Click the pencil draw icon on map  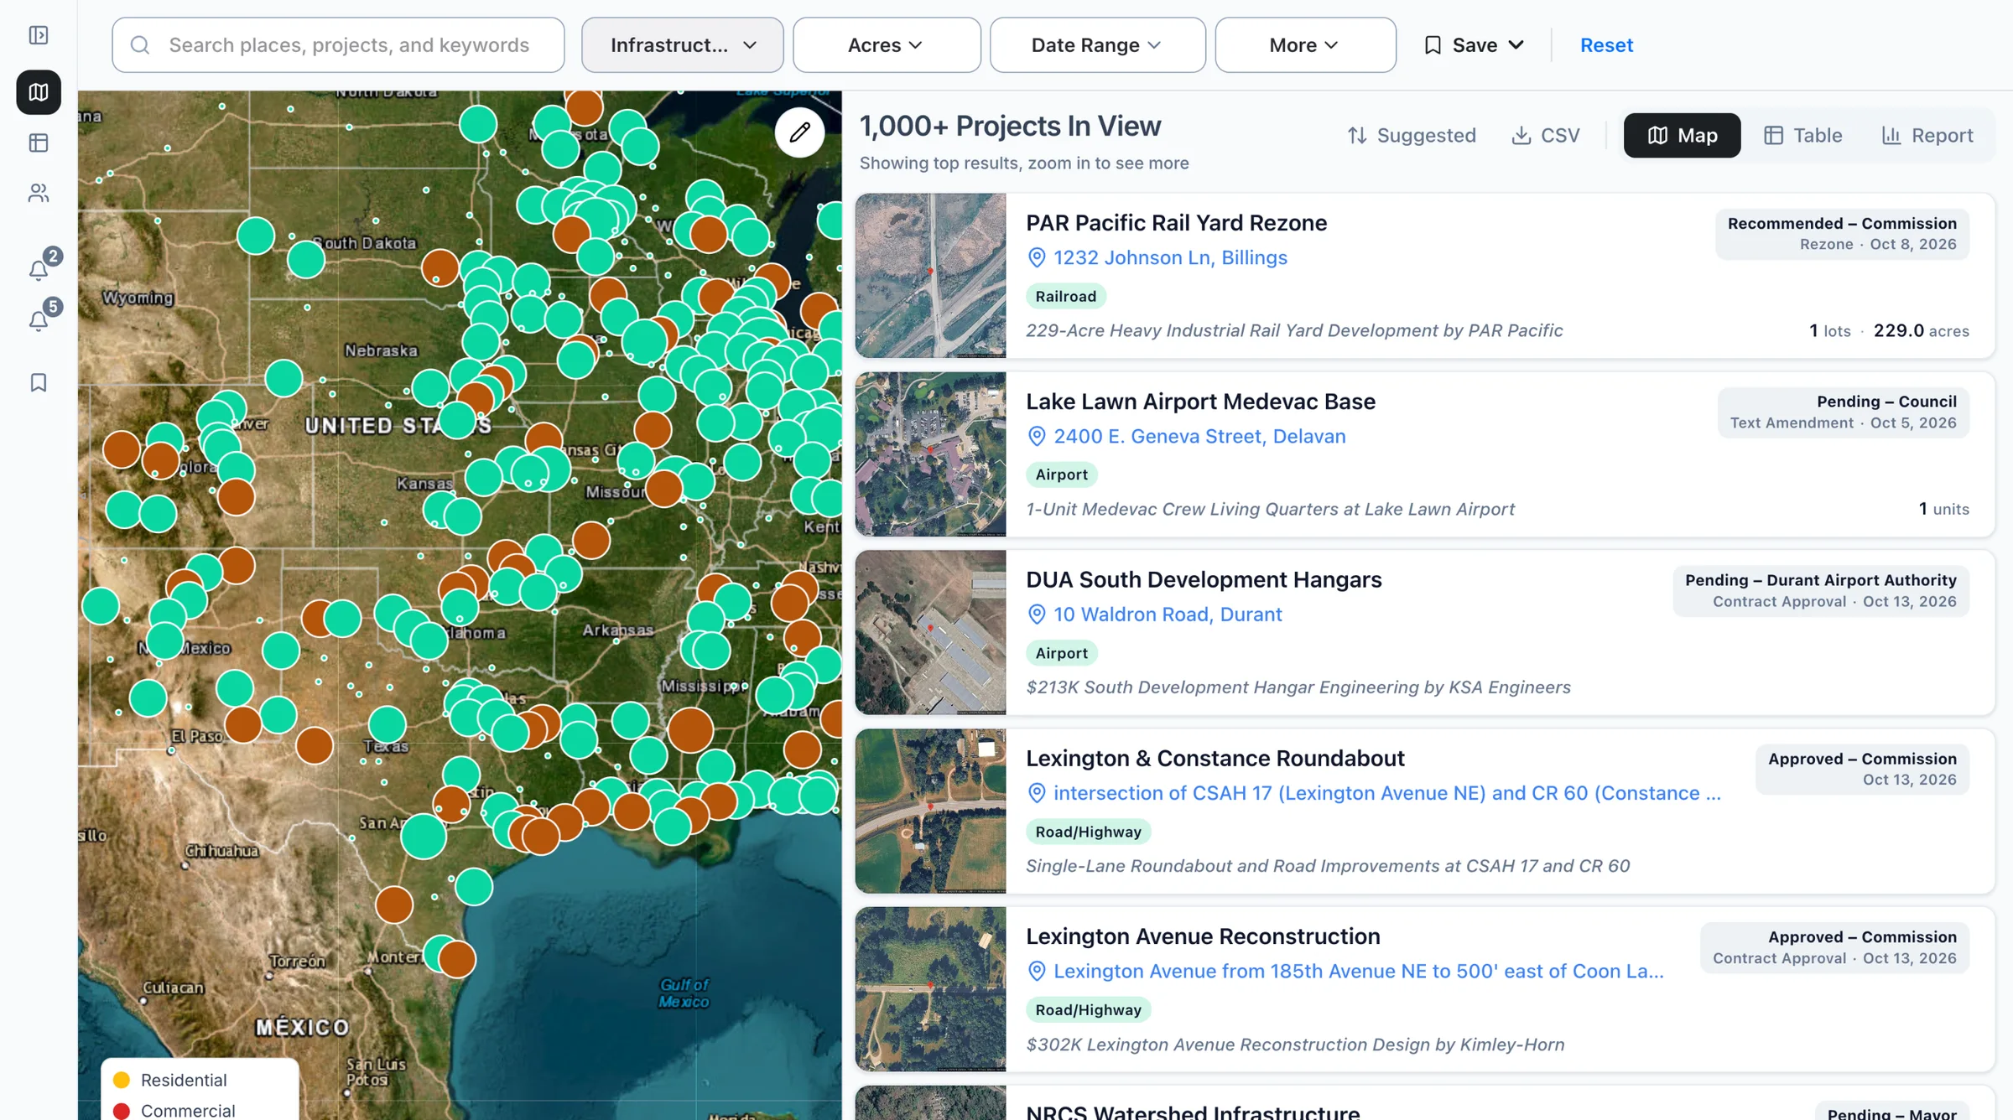click(x=799, y=132)
